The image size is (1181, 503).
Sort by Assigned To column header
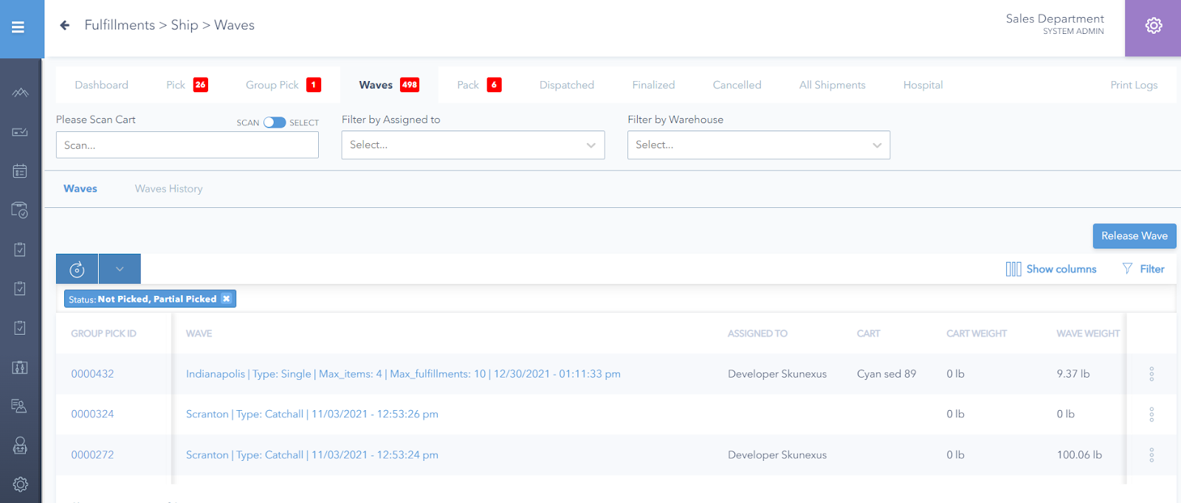757,333
